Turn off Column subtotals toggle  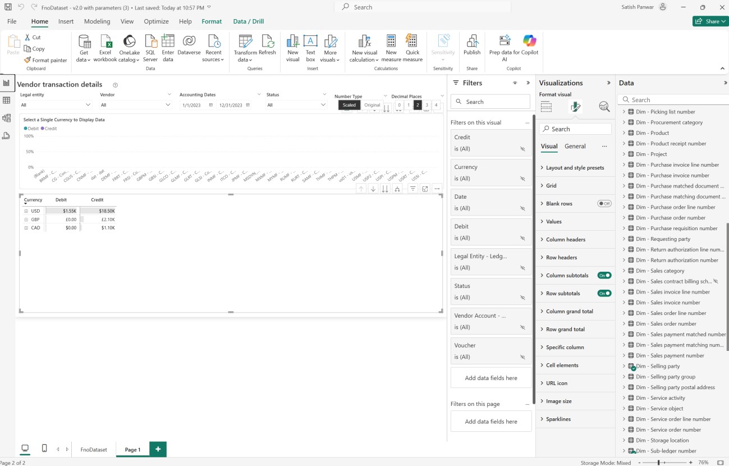point(604,276)
